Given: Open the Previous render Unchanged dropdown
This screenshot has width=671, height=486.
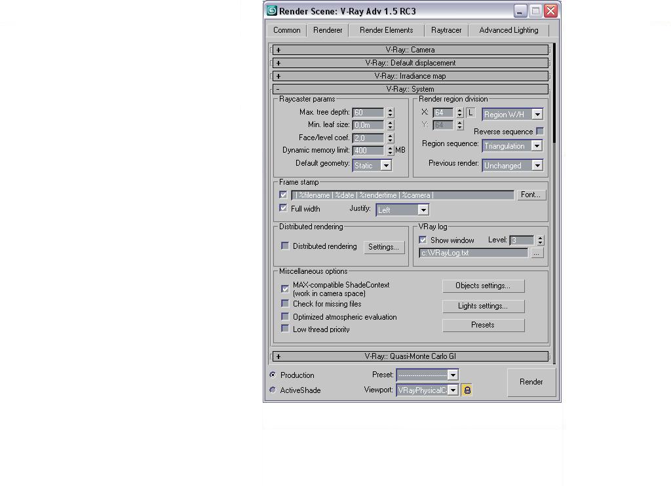Looking at the screenshot, I should pyautogui.click(x=512, y=166).
